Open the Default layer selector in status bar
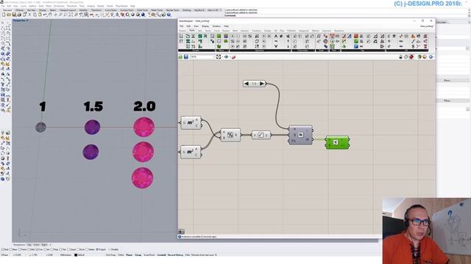 click(82, 255)
